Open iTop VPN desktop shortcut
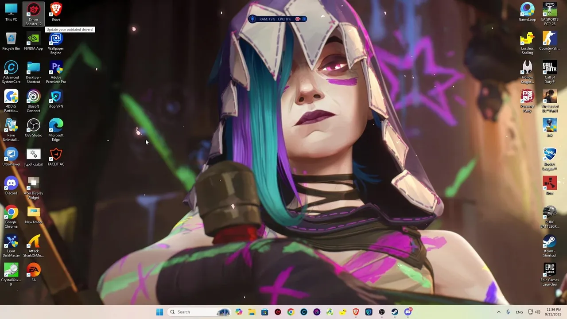Image resolution: width=567 pixels, height=319 pixels. 56,99
